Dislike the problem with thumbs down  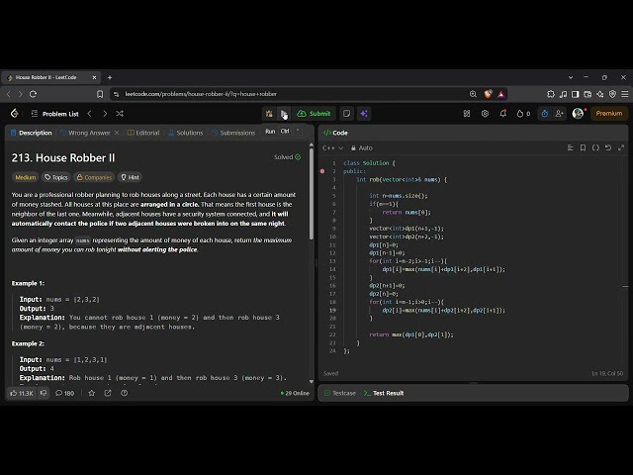44,393
